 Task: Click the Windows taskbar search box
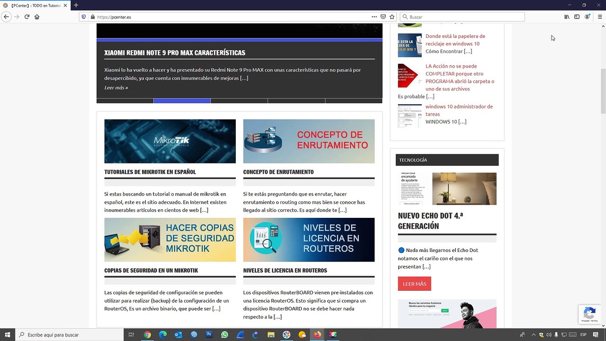(x=70, y=335)
